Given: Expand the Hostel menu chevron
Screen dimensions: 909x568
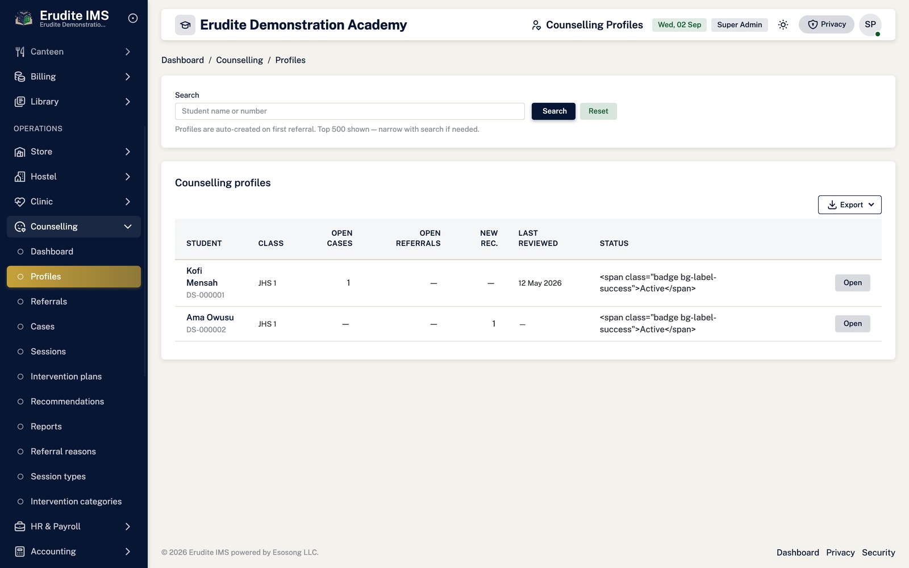Looking at the screenshot, I should (128, 177).
